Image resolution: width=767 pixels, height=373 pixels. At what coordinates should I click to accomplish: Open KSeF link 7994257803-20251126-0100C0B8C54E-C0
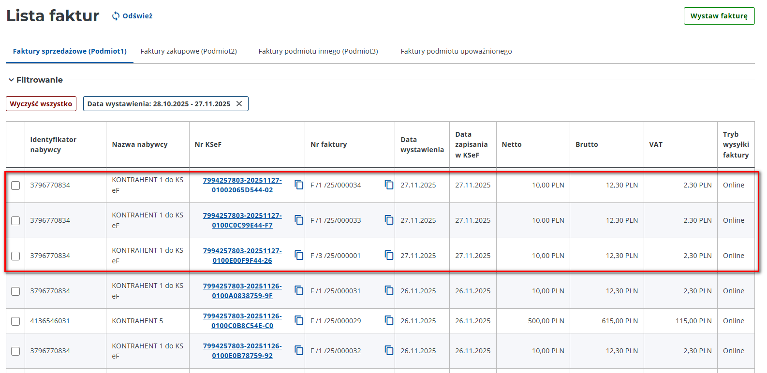(x=242, y=321)
